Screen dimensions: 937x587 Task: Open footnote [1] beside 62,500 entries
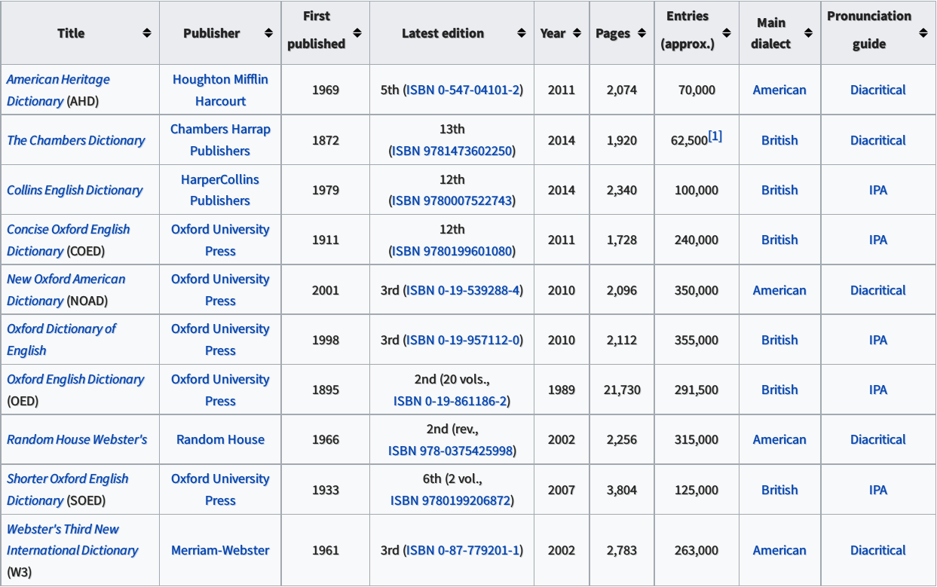pyautogui.click(x=715, y=136)
